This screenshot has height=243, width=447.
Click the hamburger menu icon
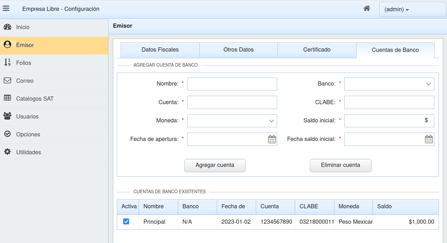(6, 9)
